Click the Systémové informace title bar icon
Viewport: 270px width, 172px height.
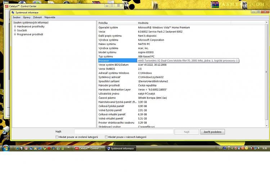tap(13, 12)
